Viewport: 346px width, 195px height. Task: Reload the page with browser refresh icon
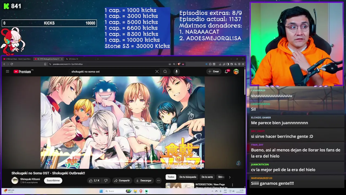point(12,64)
